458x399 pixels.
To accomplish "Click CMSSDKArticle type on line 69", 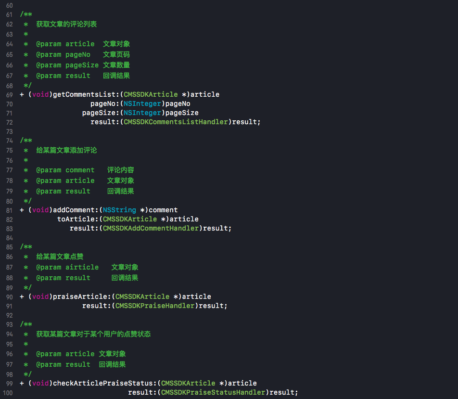I will [x=151, y=94].
